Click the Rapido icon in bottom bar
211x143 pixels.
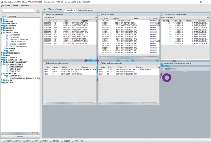(4, 141)
